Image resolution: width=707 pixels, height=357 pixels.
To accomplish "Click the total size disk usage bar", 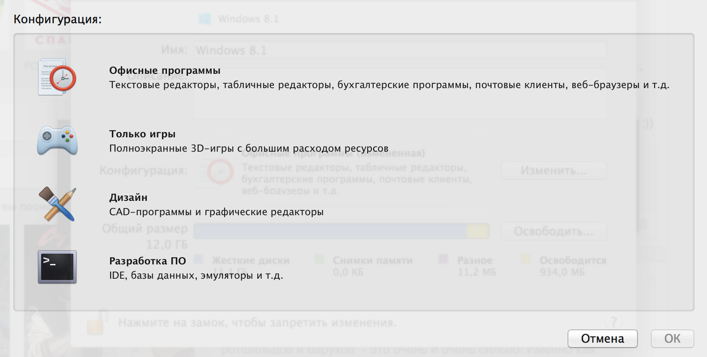I will point(341,231).
